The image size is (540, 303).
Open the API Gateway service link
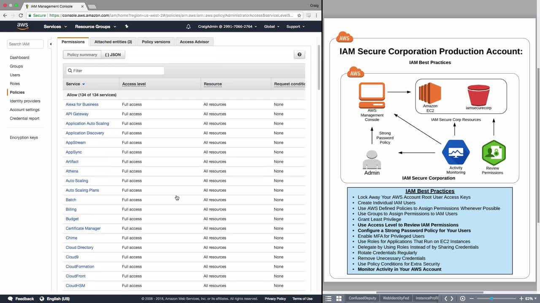pyautogui.click(x=77, y=114)
